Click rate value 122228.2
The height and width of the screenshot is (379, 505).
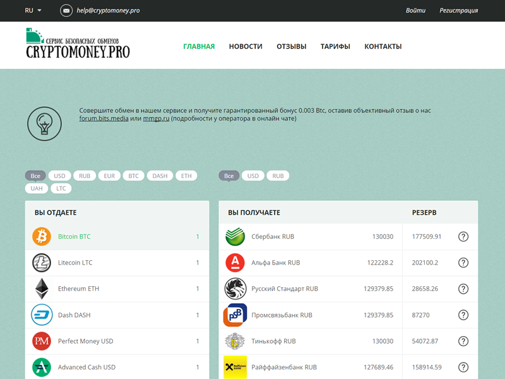point(380,263)
